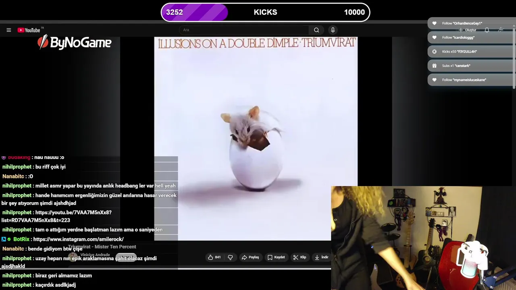The height and width of the screenshot is (290, 516).
Task: Open the youtu.be/7VAA7M5nXx8 chat link
Action: click(x=56, y=216)
